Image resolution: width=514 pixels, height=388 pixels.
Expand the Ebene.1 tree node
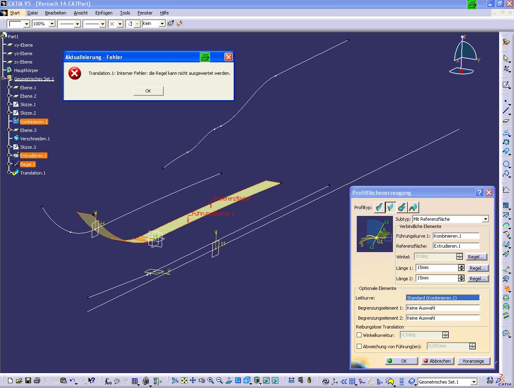[9, 87]
